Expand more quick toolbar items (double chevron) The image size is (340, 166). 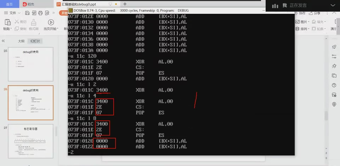click(53, 13)
